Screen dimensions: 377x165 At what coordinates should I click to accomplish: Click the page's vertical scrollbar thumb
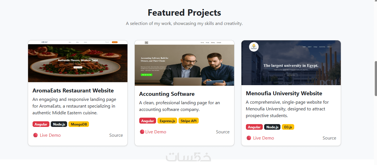[x=376, y=78]
